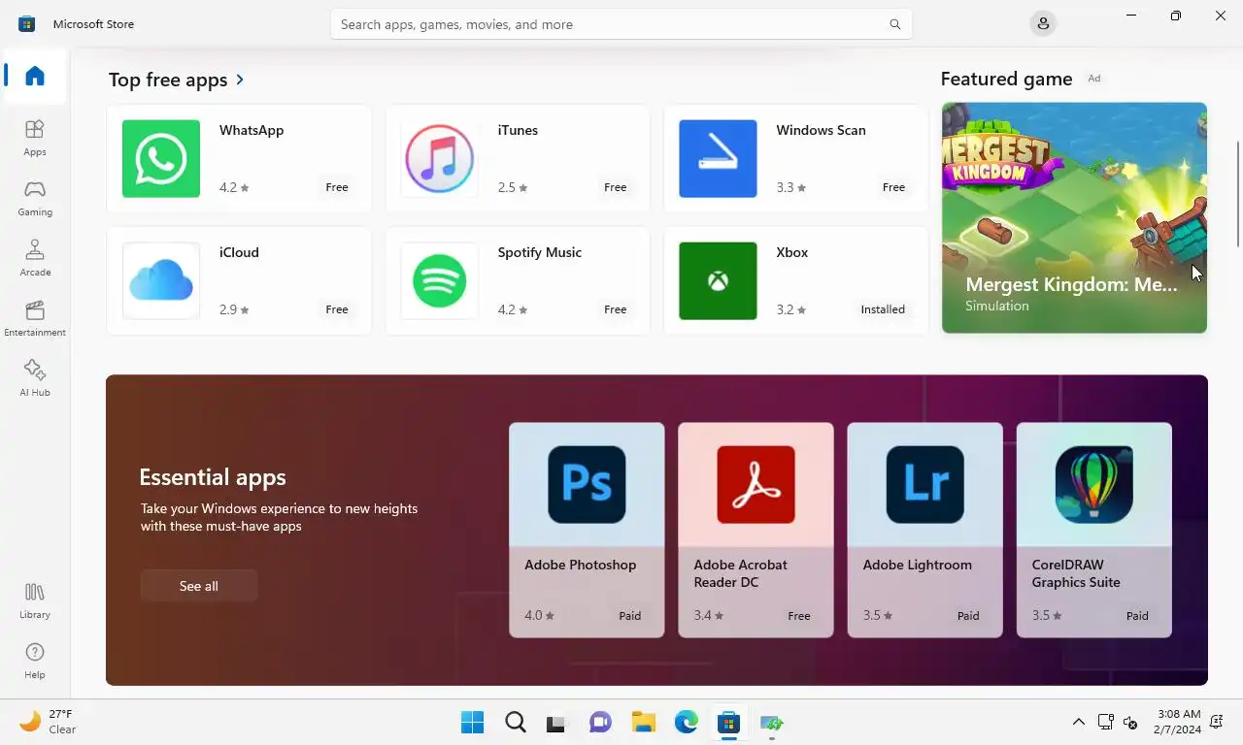1243x745 pixels.
Task: Click Installed label on Xbox card
Action: [x=883, y=309]
